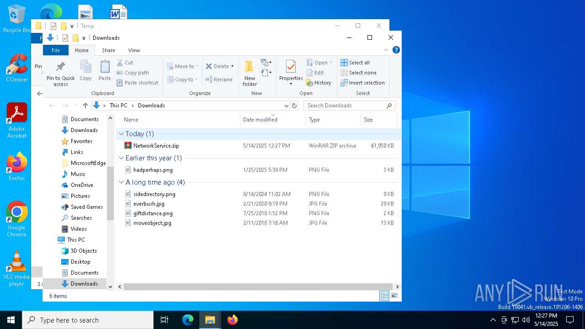This screenshot has height=329, width=585.
Task: Click horizontal scrollbar in file list
Action: click(258, 287)
